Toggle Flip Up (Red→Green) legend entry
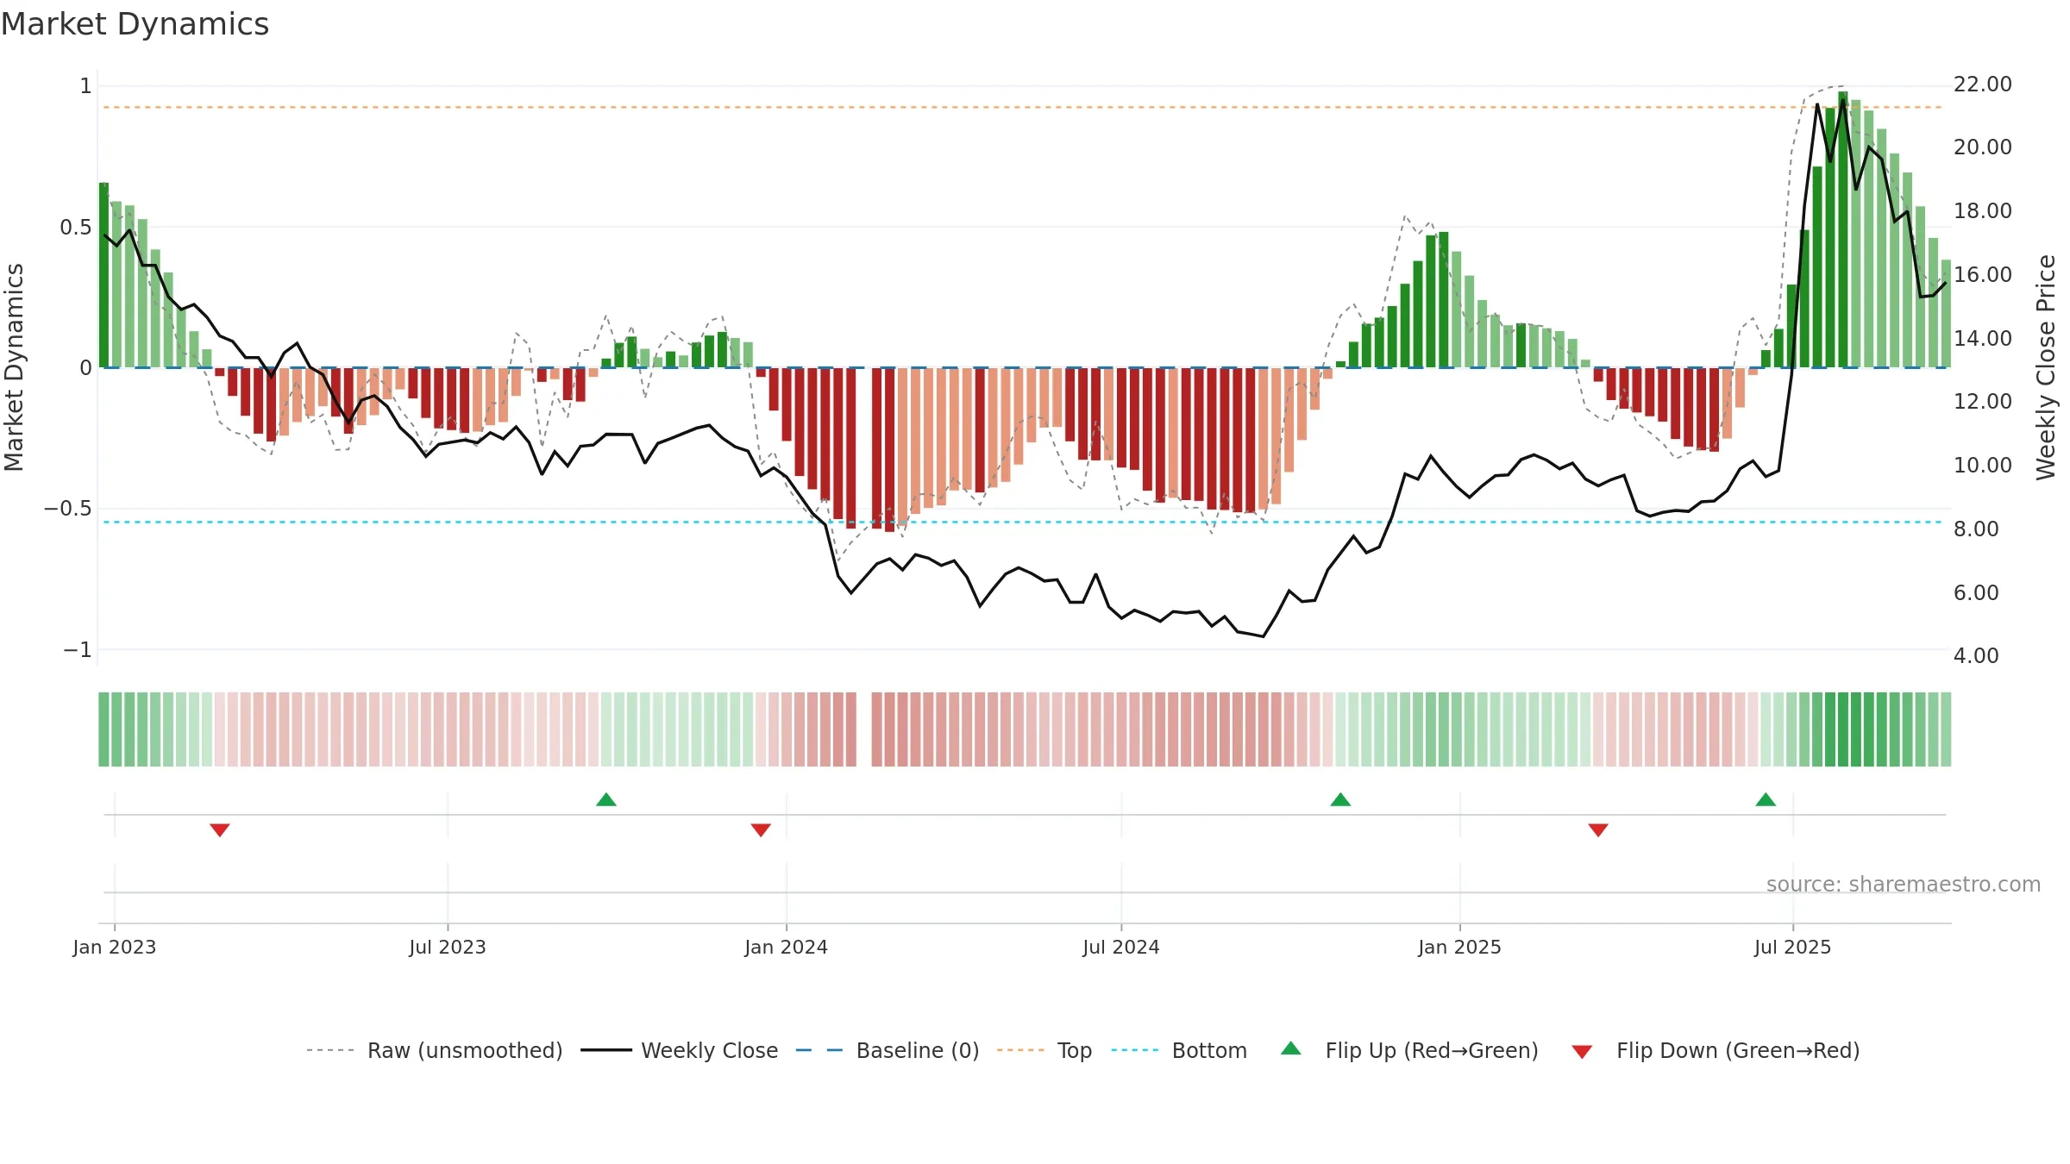Image resolution: width=2070 pixels, height=1164 pixels. [1409, 1050]
